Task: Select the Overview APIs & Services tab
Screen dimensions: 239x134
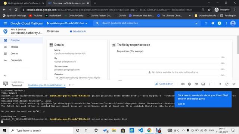Action: click(68, 3)
